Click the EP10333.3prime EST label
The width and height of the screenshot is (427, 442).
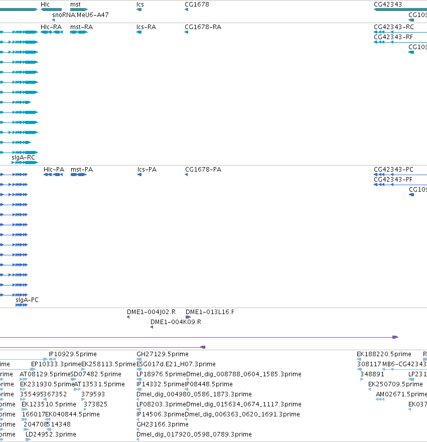(56, 364)
